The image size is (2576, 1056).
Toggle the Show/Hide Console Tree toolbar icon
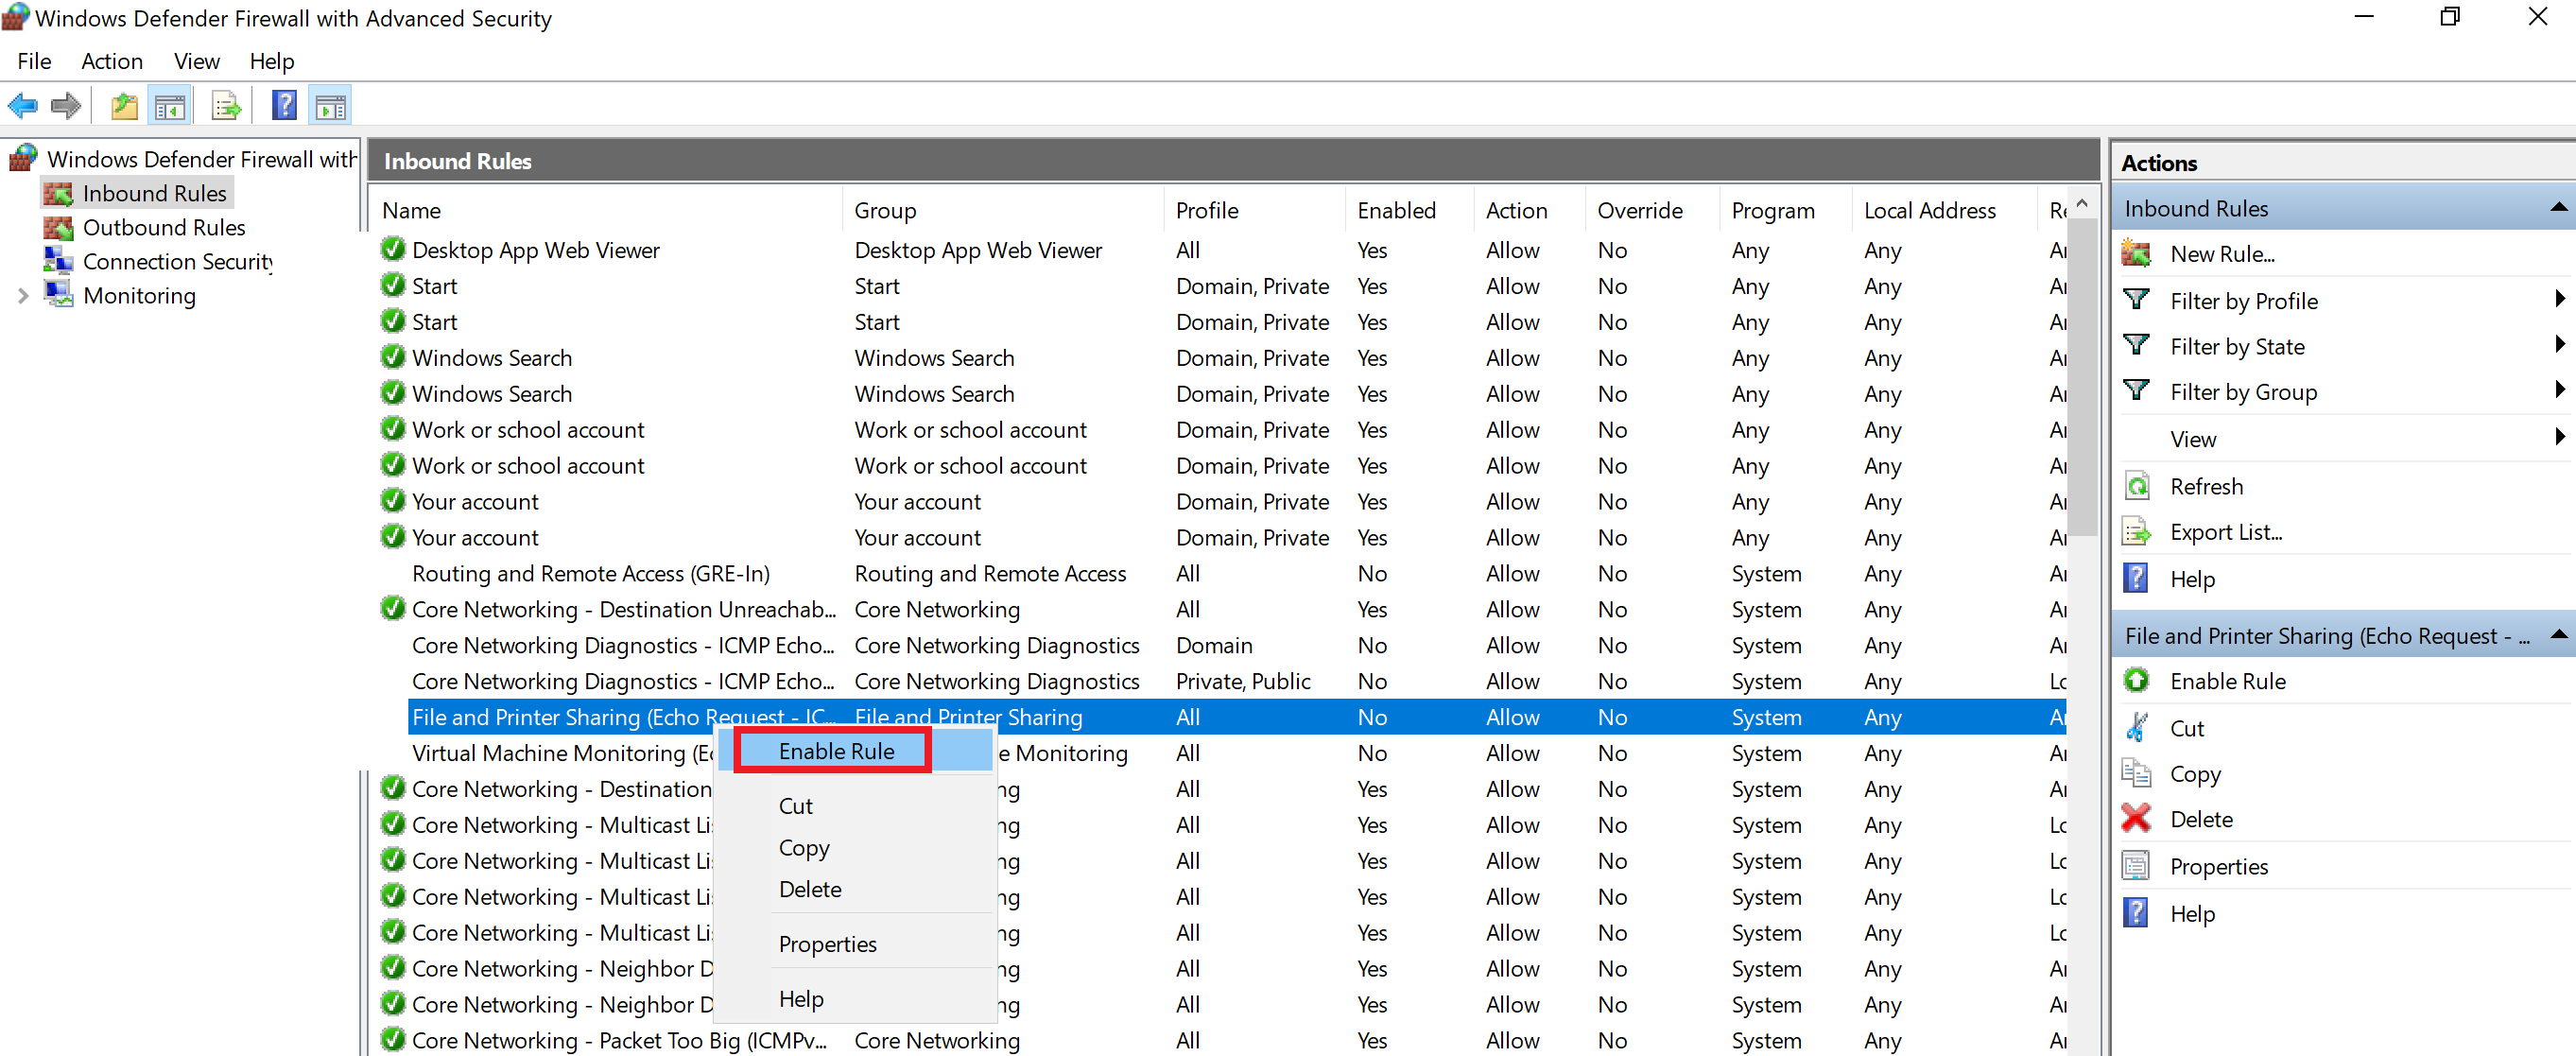pyautogui.click(x=170, y=106)
